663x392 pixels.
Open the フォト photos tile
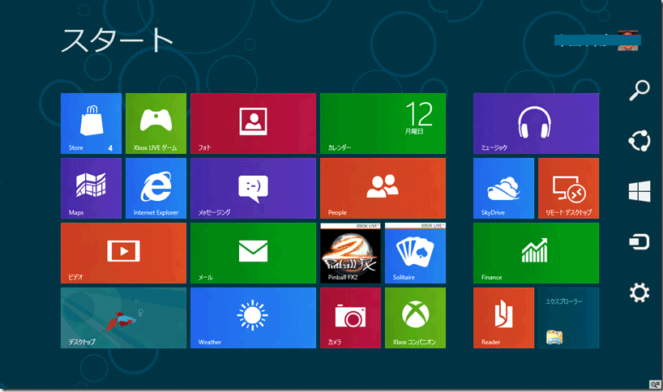253,123
